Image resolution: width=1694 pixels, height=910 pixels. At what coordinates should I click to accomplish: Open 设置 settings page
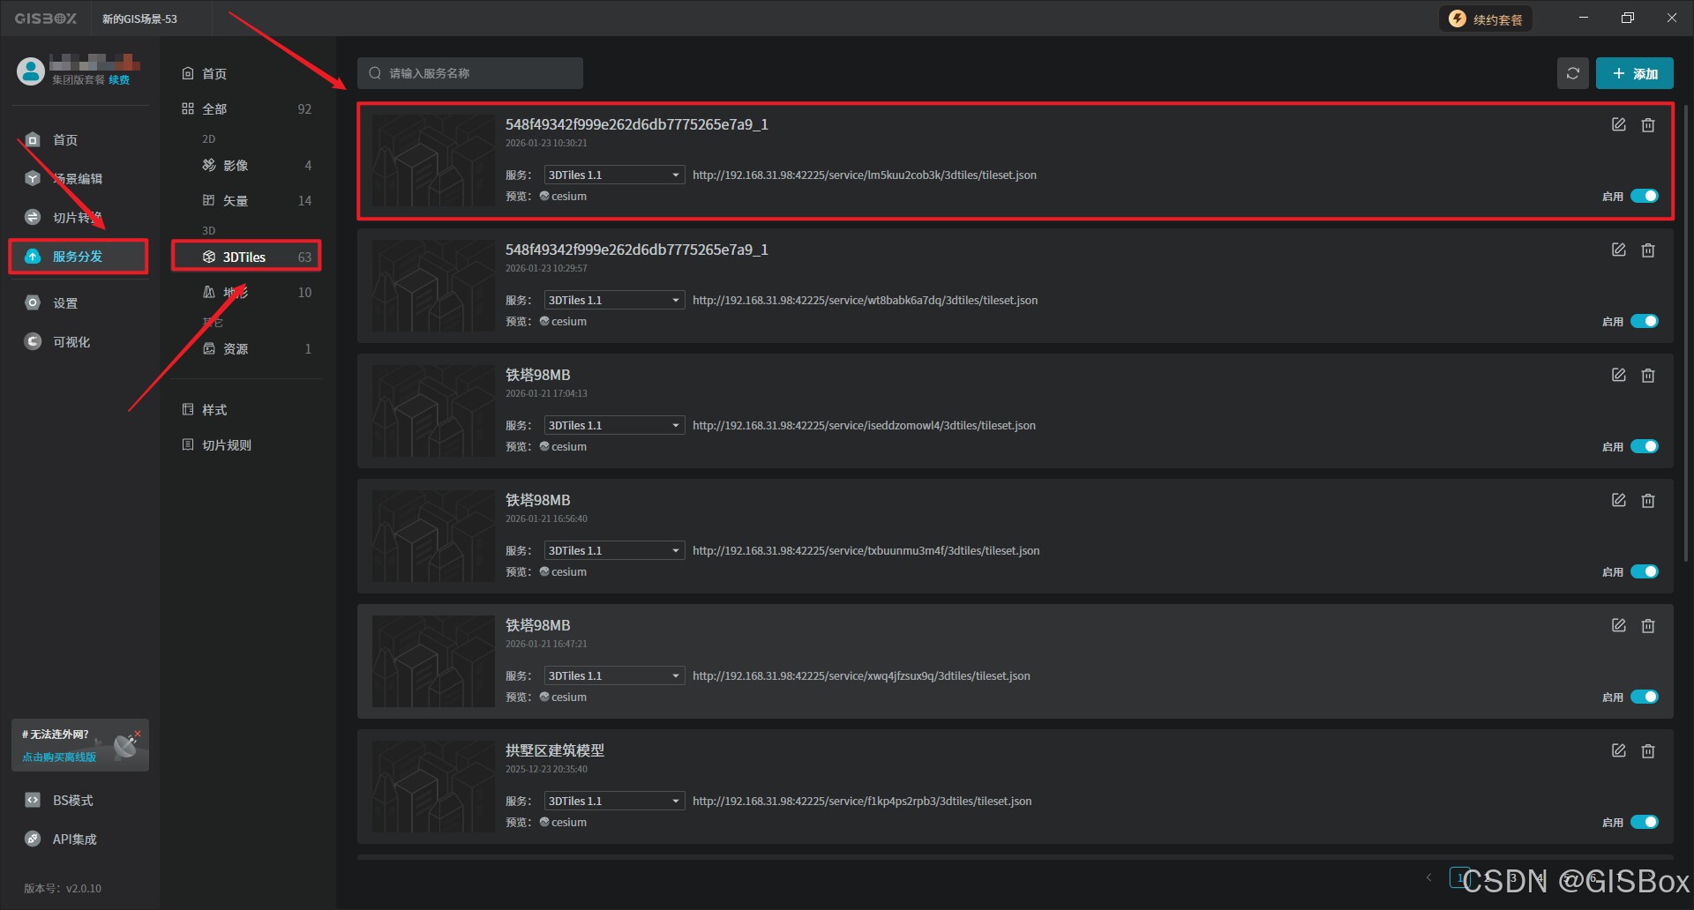pyautogui.click(x=64, y=302)
